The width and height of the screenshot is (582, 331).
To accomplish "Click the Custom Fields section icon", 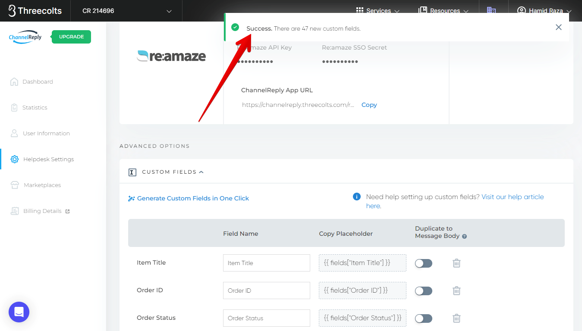I will point(132,172).
